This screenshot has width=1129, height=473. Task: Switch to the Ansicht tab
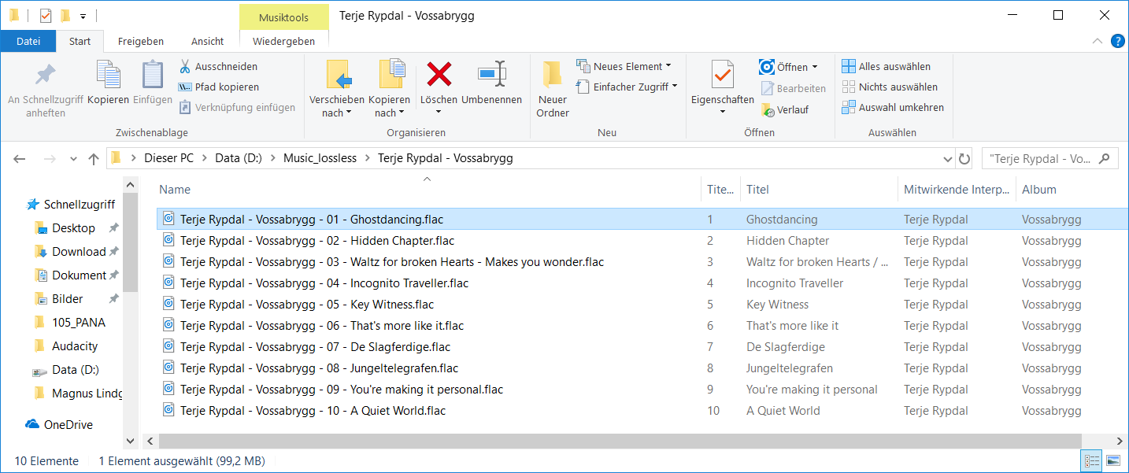tap(208, 41)
